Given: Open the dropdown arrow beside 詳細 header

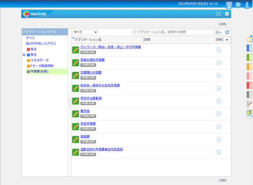Looking at the screenshot, I should (x=227, y=40).
